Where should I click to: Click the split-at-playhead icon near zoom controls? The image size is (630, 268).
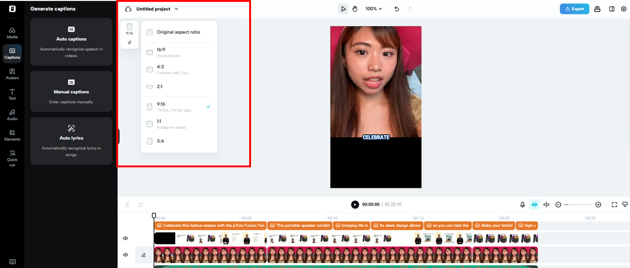[546, 205]
